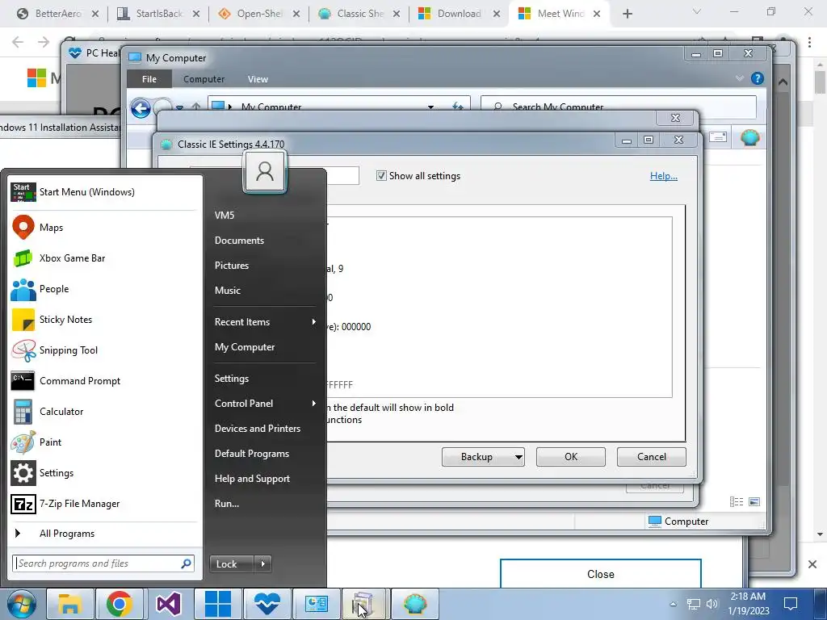Open Chrome from the taskbar
The image size is (827, 620).
pos(120,604)
